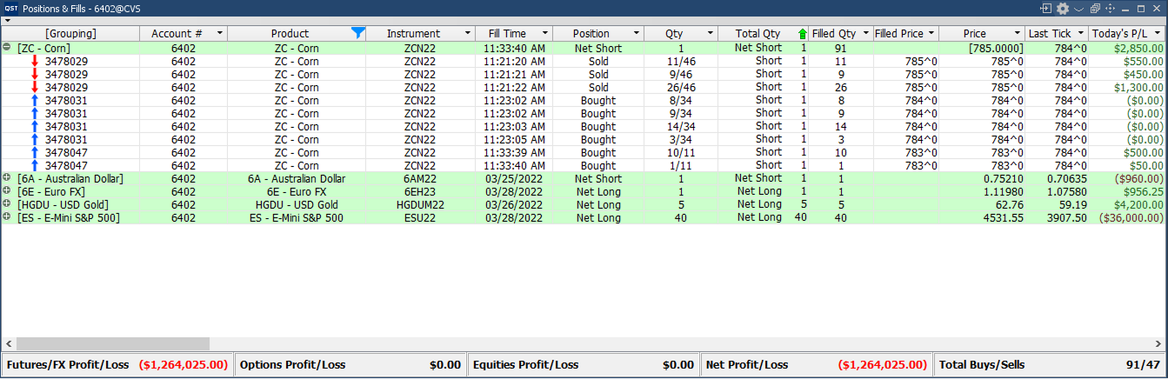Click blue bought arrow for 10/11 fill row

tap(34, 153)
